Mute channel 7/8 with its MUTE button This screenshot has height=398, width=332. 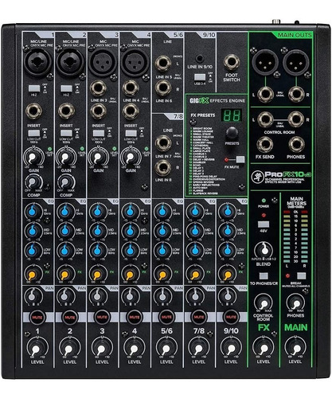click(x=199, y=317)
